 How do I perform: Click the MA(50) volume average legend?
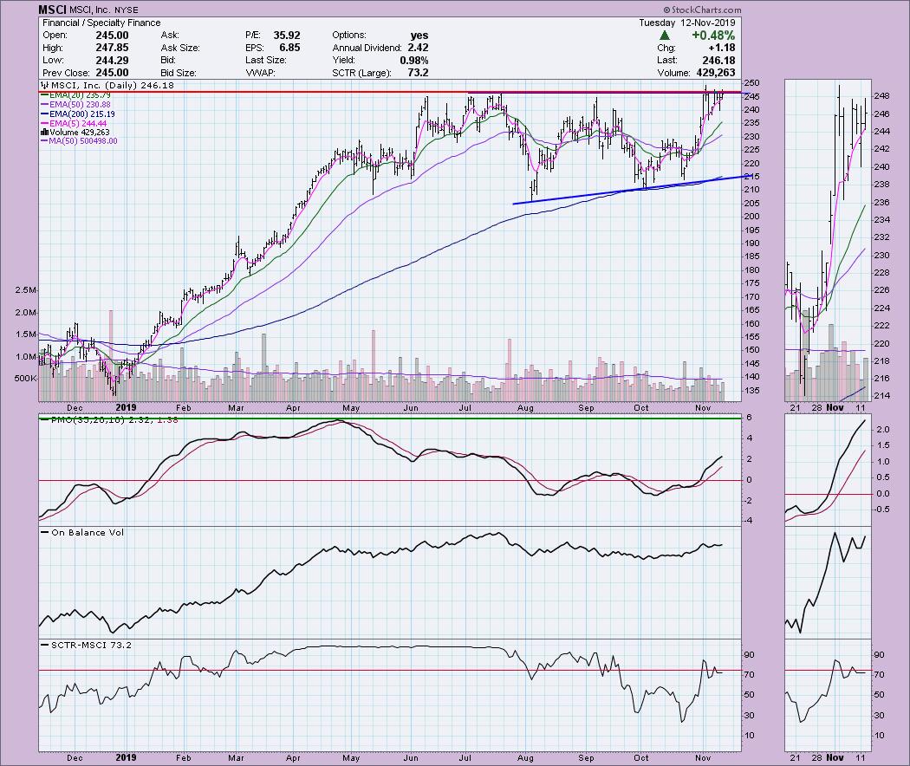pyautogui.click(x=79, y=140)
